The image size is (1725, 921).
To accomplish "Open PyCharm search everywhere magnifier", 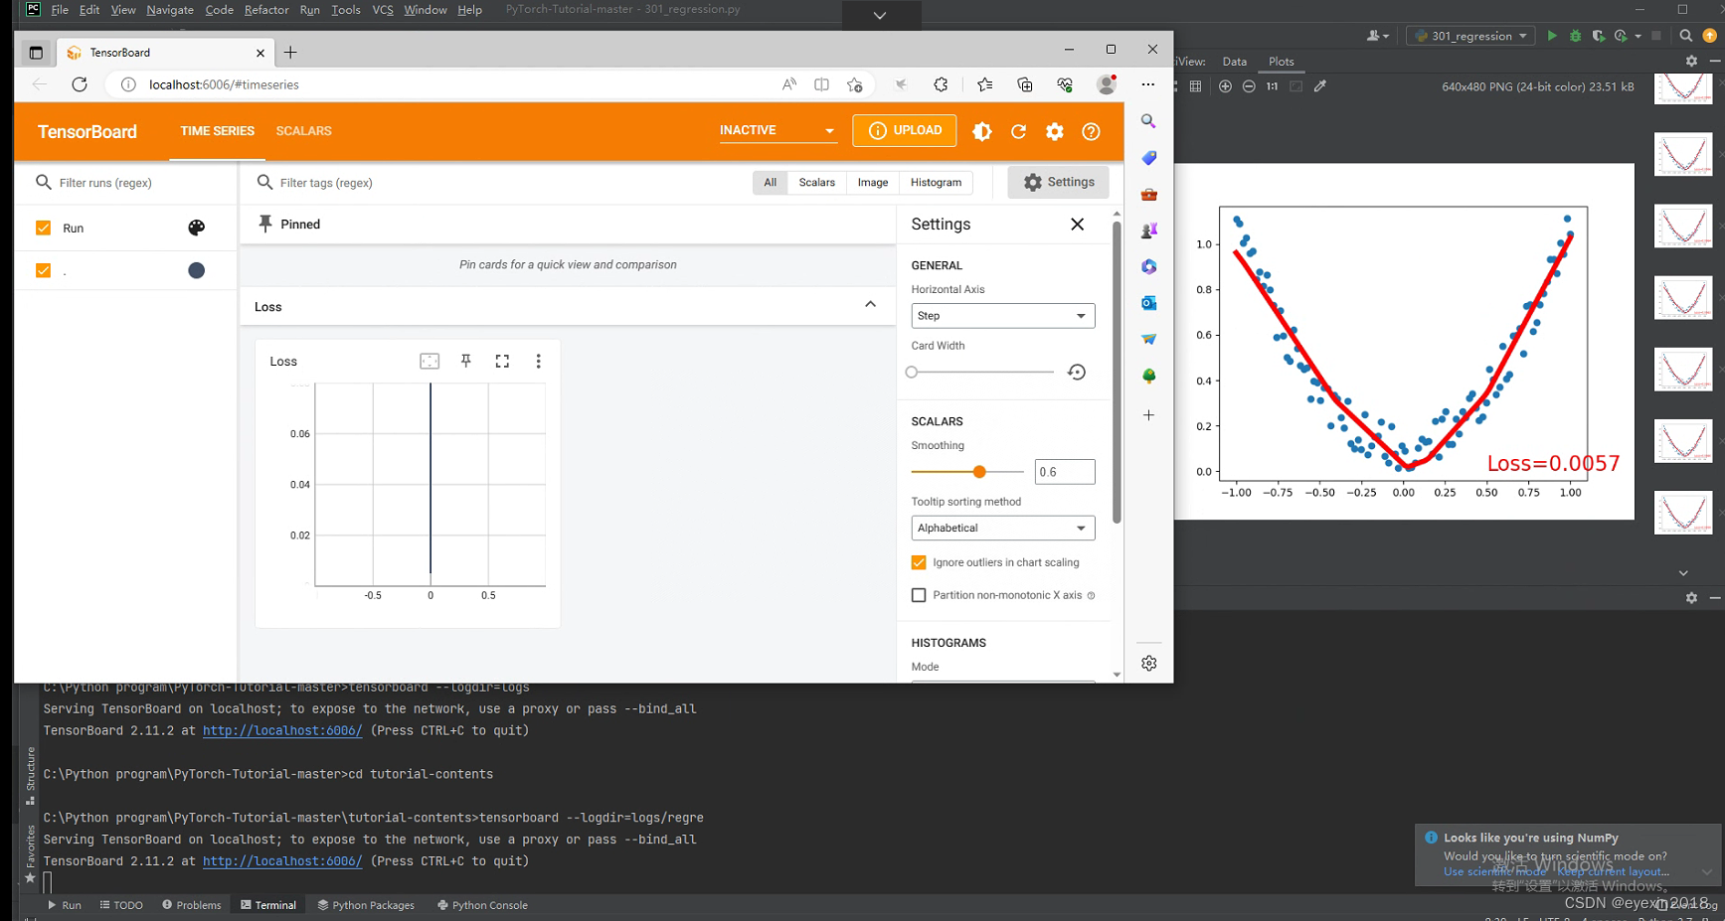I will (x=1685, y=36).
